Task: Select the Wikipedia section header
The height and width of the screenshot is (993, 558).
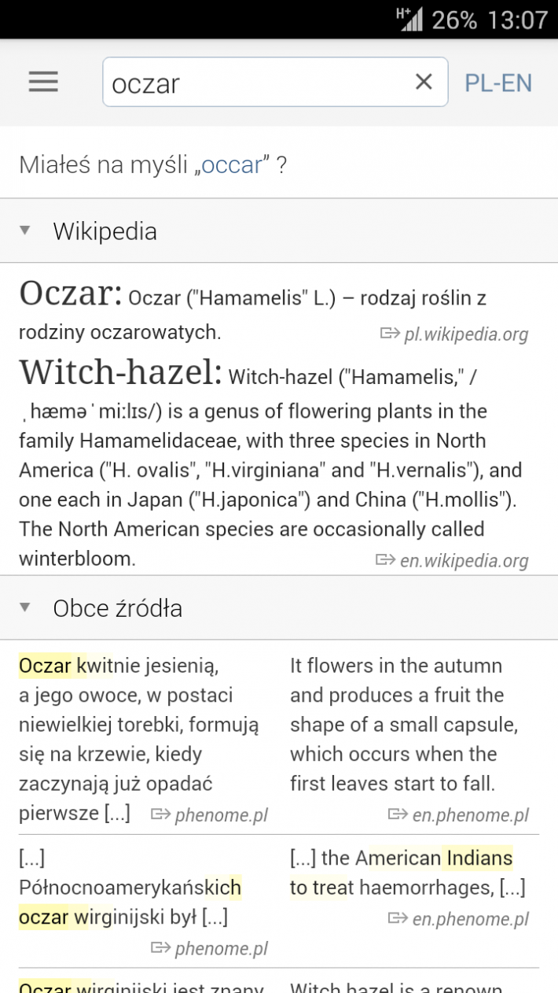Action: pos(279,231)
